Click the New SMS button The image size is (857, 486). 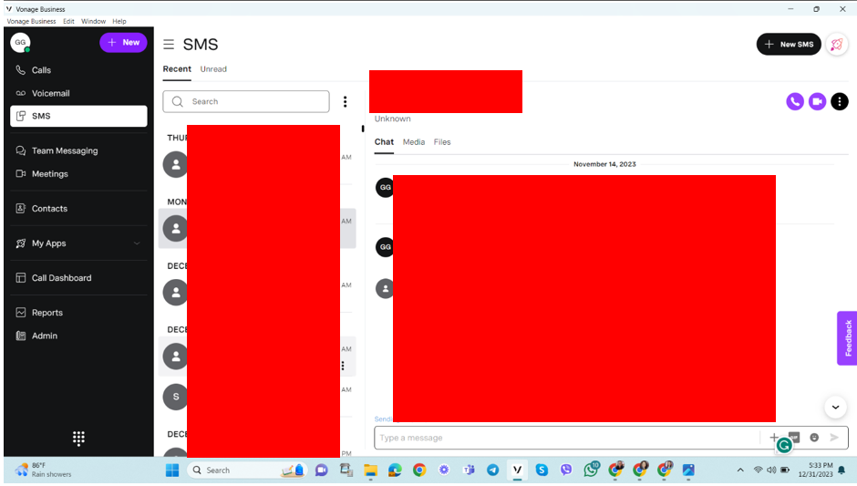(x=788, y=45)
